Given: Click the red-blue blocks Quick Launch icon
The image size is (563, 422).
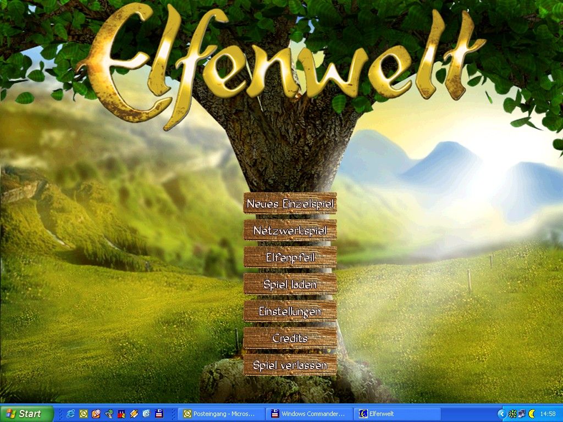Looking at the screenshot, I should pyautogui.click(x=122, y=414).
